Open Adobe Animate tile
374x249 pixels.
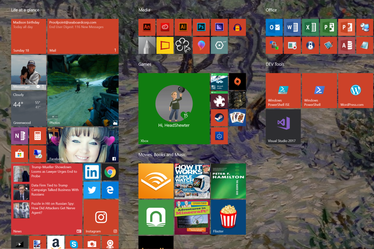pos(147,27)
